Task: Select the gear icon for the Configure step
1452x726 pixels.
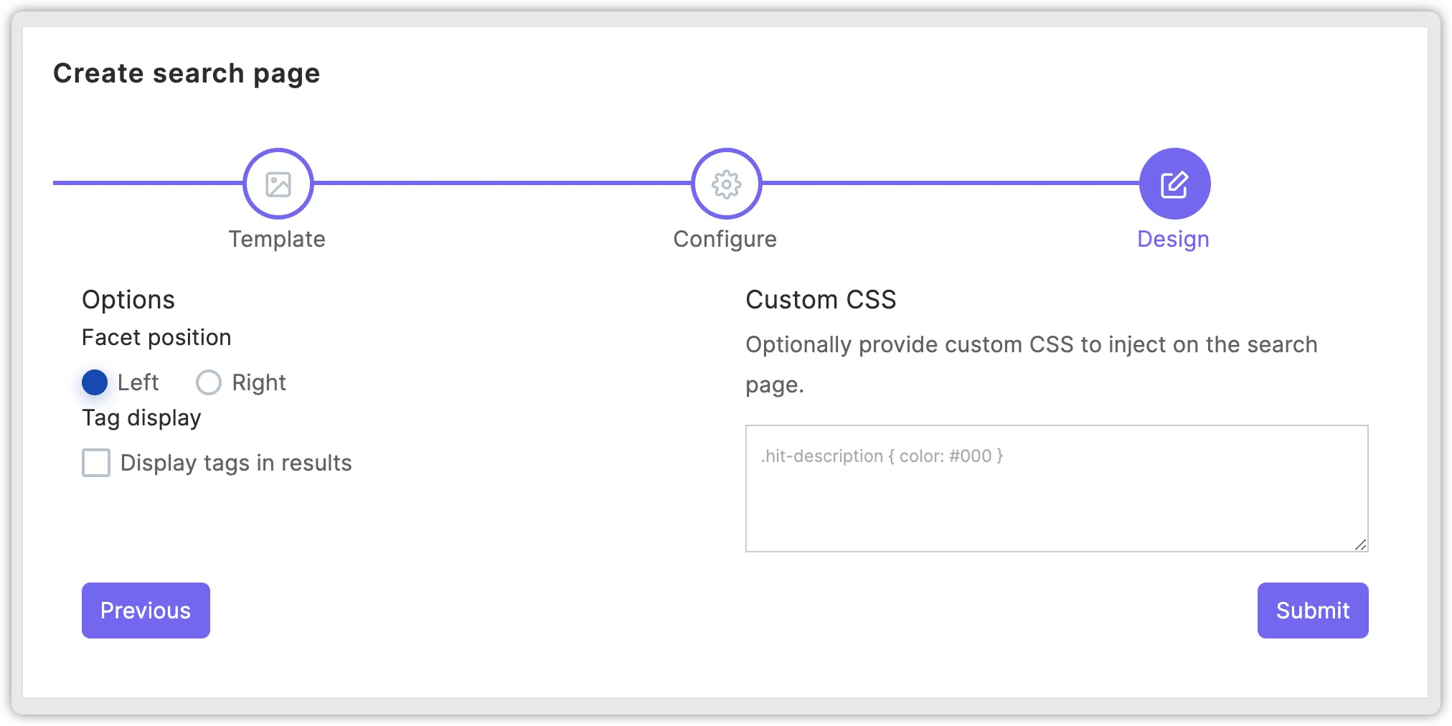Action: coord(725,183)
